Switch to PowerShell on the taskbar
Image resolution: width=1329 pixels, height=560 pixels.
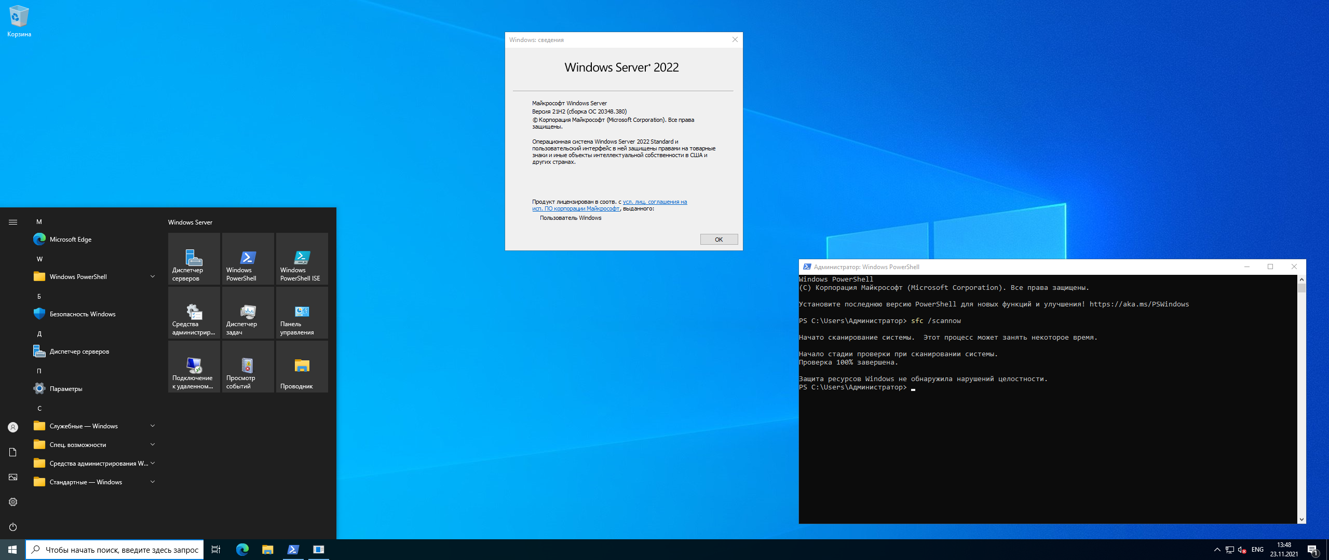[293, 550]
